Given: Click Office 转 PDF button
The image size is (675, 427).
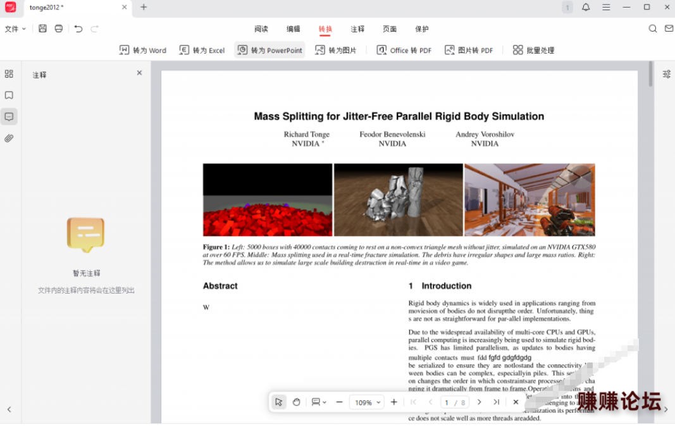Looking at the screenshot, I should (404, 50).
